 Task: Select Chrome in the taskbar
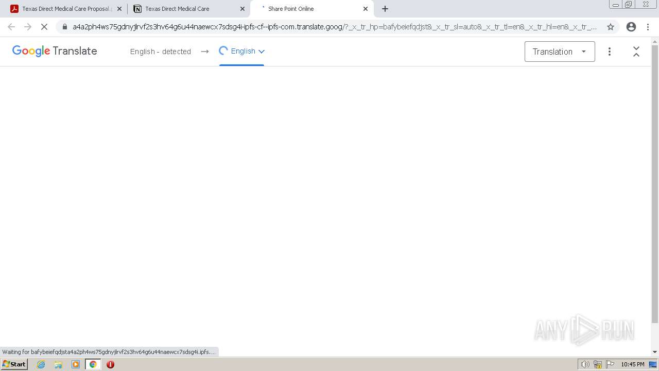[93, 364]
